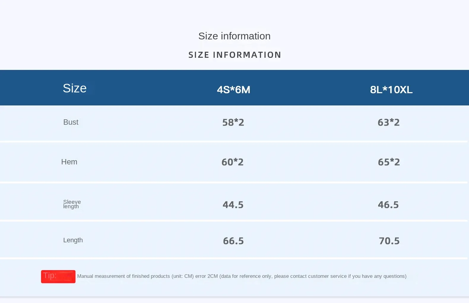Click the uppercase 'SIZE INFORMATION' subtitle
469x303 pixels.
[235, 55]
